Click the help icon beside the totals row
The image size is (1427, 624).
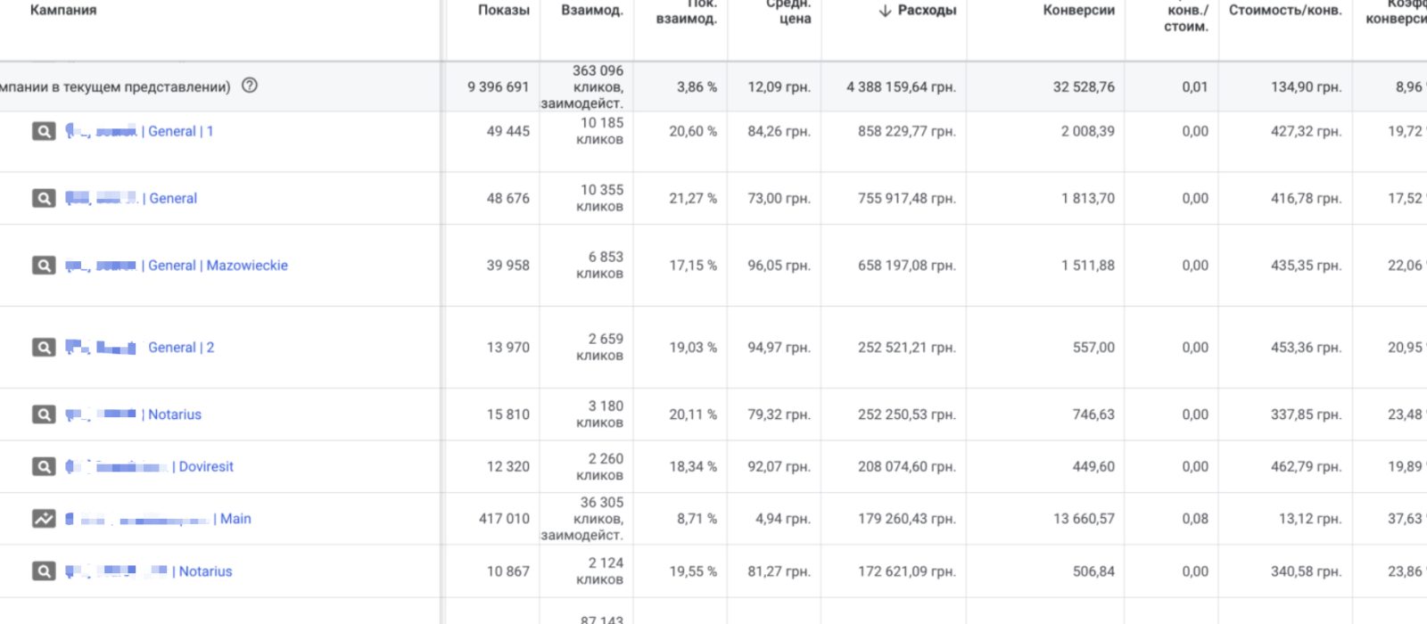point(250,86)
